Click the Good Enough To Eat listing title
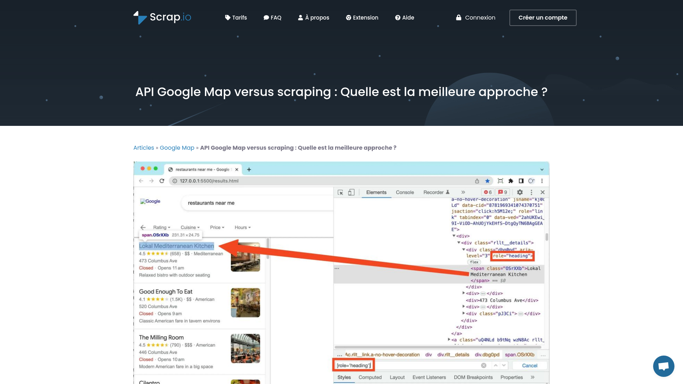 pos(165,292)
